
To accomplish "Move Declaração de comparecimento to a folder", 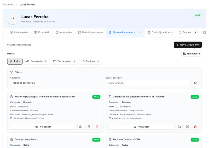I will click(x=179, y=127).
